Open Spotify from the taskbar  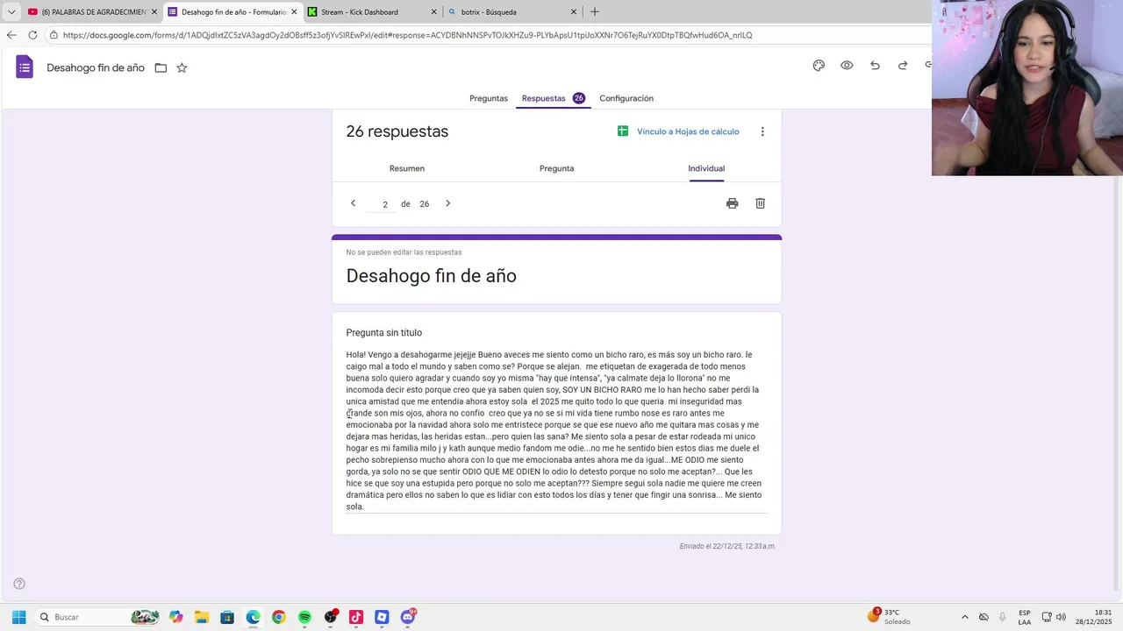pyautogui.click(x=304, y=617)
